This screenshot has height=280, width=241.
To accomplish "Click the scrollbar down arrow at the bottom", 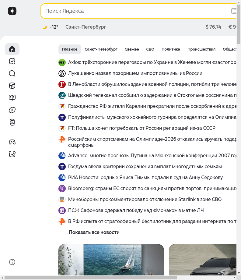I will tap(239, 273).
